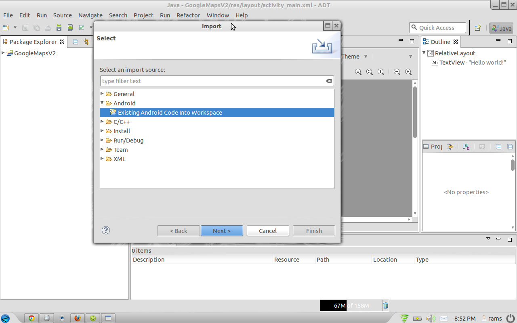Expand the C/C++ import folder
This screenshot has height=323, width=517.
(x=102, y=122)
